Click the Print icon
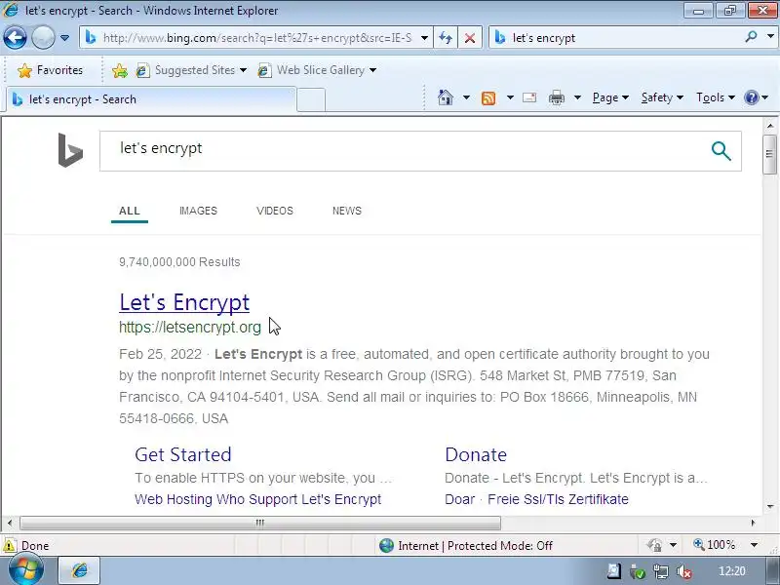This screenshot has height=585, width=780. (556, 97)
